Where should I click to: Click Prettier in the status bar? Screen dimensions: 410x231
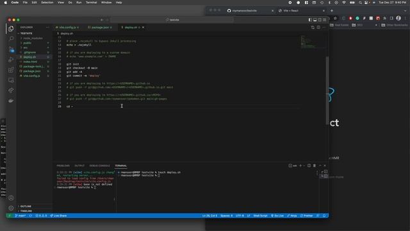click(306, 216)
